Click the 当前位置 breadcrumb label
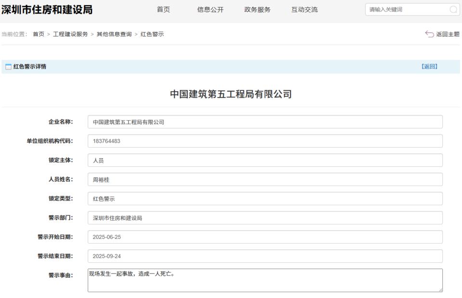462x298 pixels. 14,34
